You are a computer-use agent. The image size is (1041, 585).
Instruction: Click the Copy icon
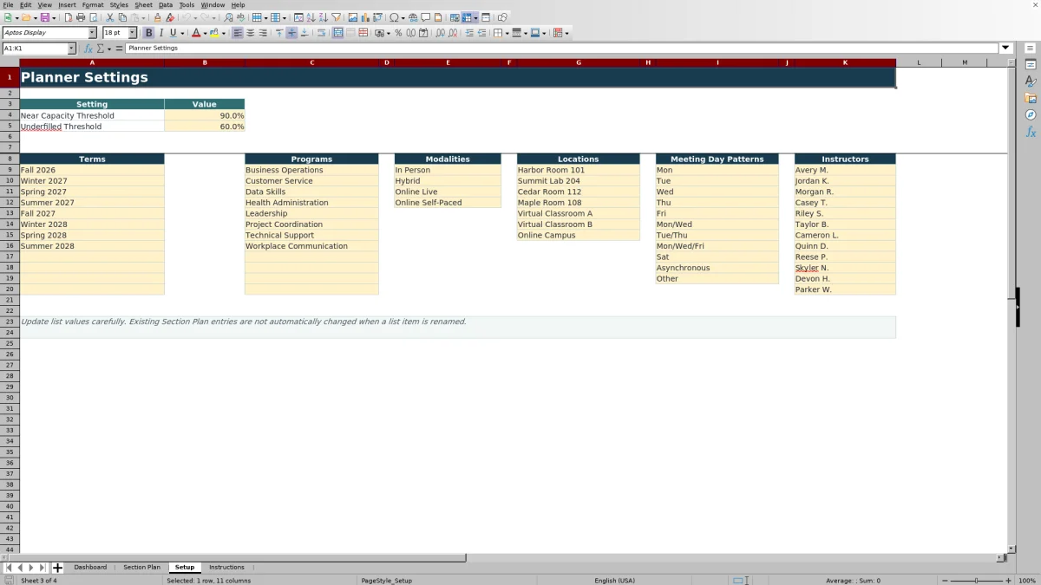click(x=122, y=17)
